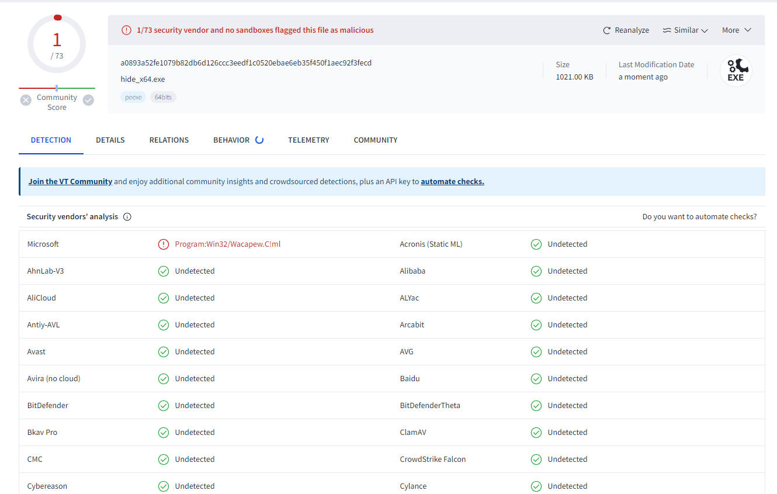Click the 64bits tag
Screen dimensions: 777x494
pos(163,97)
